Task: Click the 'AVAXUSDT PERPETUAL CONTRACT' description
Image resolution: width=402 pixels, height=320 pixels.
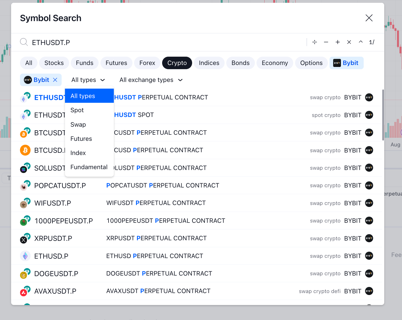Action: (158, 291)
